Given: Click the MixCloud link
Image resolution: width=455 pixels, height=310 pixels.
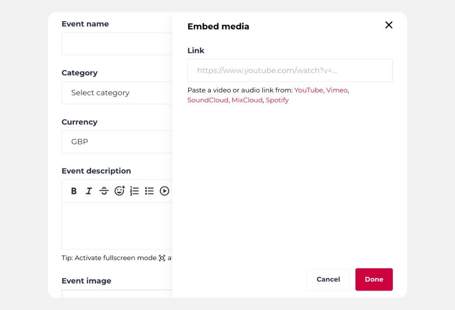Looking at the screenshot, I should click(247, 100).
